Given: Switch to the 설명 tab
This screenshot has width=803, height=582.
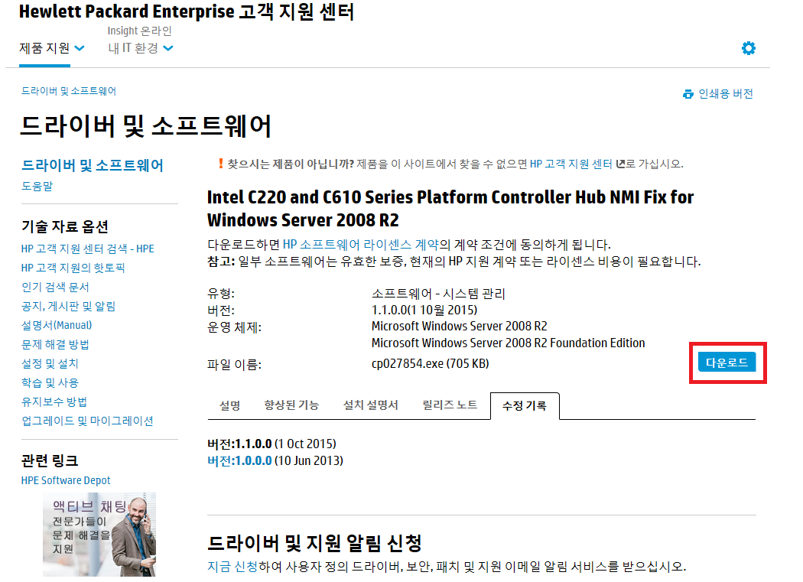Looking at the screenshot, I should point(230,405).
